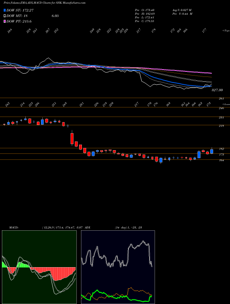This screenshot has height=304, width=230.
Task: Click the 261 price axis label
Action: (x=221, y=99)
